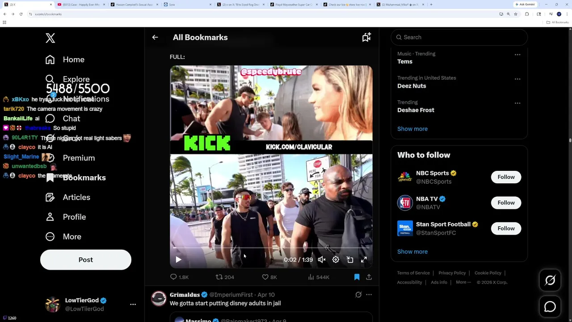Screen dimensions: 572x322
Task: Select Bookmarks in the sidebar
Action: click(x=76, y=178)
